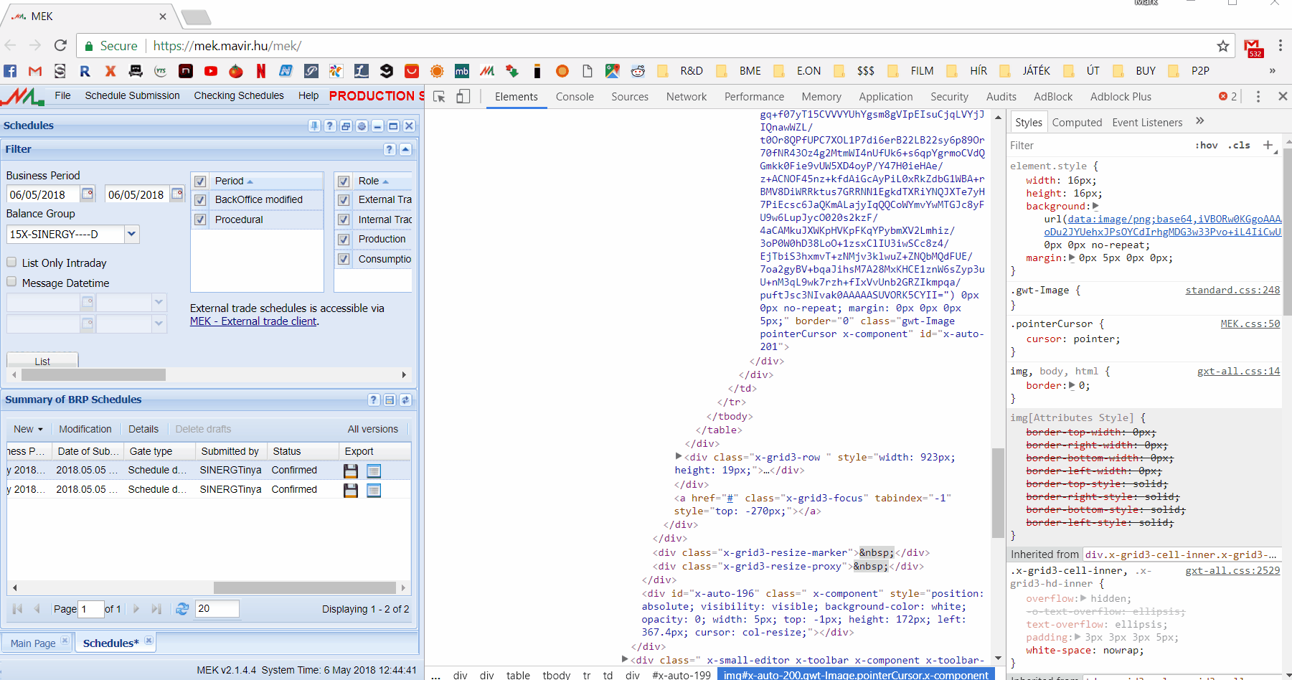1292x680 pixels.
Task: Expand the x-grid3-row div in Elements
Action: point(678,456)
